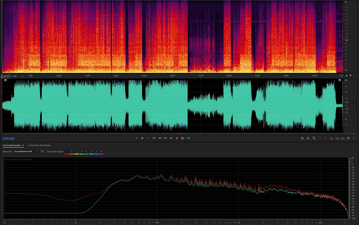The height and width of the screenshot is (225, 359).
Task: Toggle the right channel R button
Action: [x=355, y=107]
